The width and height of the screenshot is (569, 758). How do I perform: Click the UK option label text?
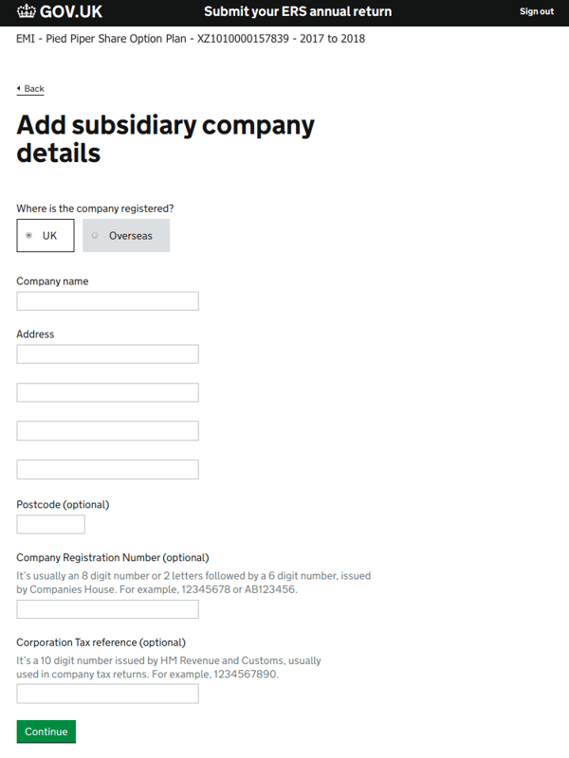49,236
